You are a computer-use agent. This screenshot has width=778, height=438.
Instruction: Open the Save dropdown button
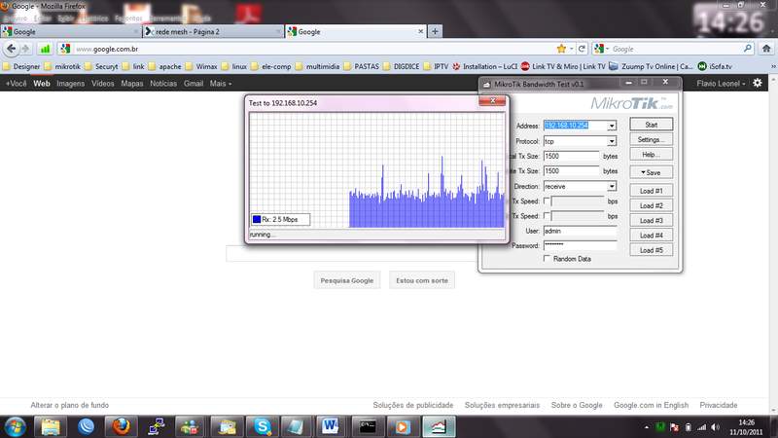(x=651, y=172)
